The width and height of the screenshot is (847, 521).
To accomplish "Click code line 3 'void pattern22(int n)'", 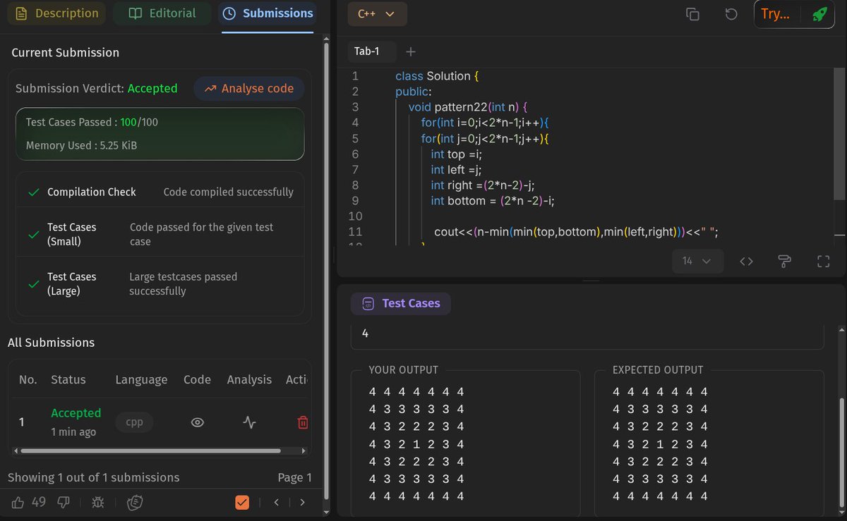I will coord(468,107).
